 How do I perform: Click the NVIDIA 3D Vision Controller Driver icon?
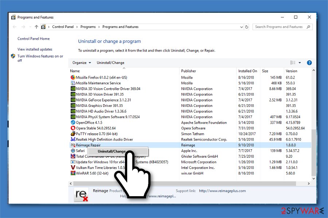[73, 89]
